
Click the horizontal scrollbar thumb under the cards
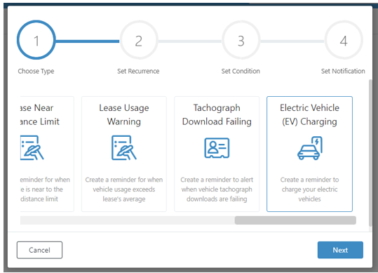tap(295, 220)
